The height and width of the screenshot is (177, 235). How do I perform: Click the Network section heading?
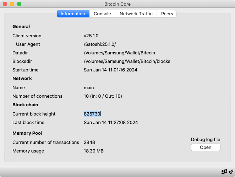[x=22, y=79]
